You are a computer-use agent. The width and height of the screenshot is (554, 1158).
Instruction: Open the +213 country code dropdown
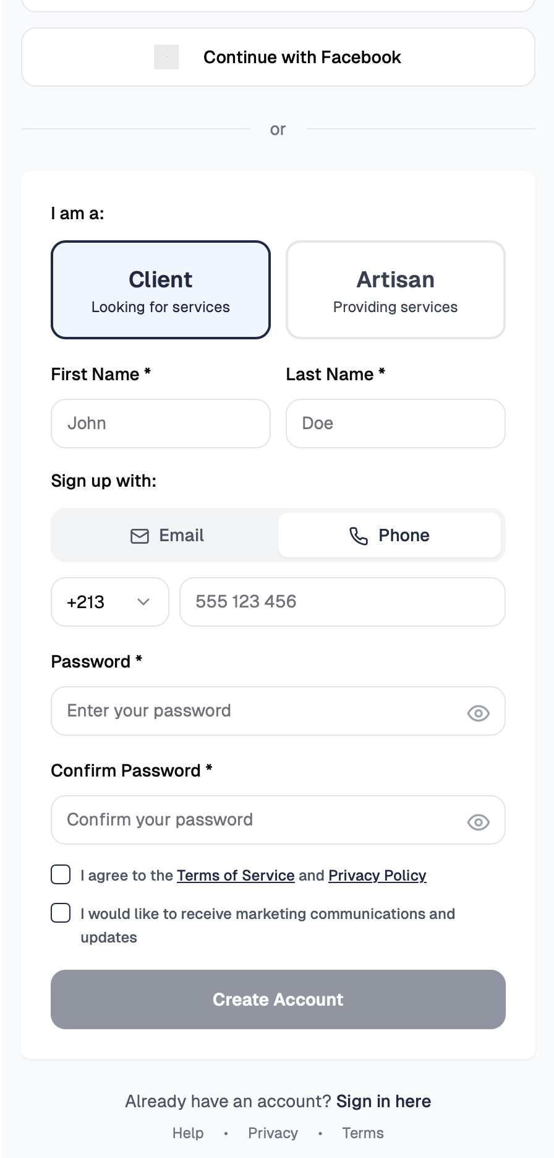[110, 602]
